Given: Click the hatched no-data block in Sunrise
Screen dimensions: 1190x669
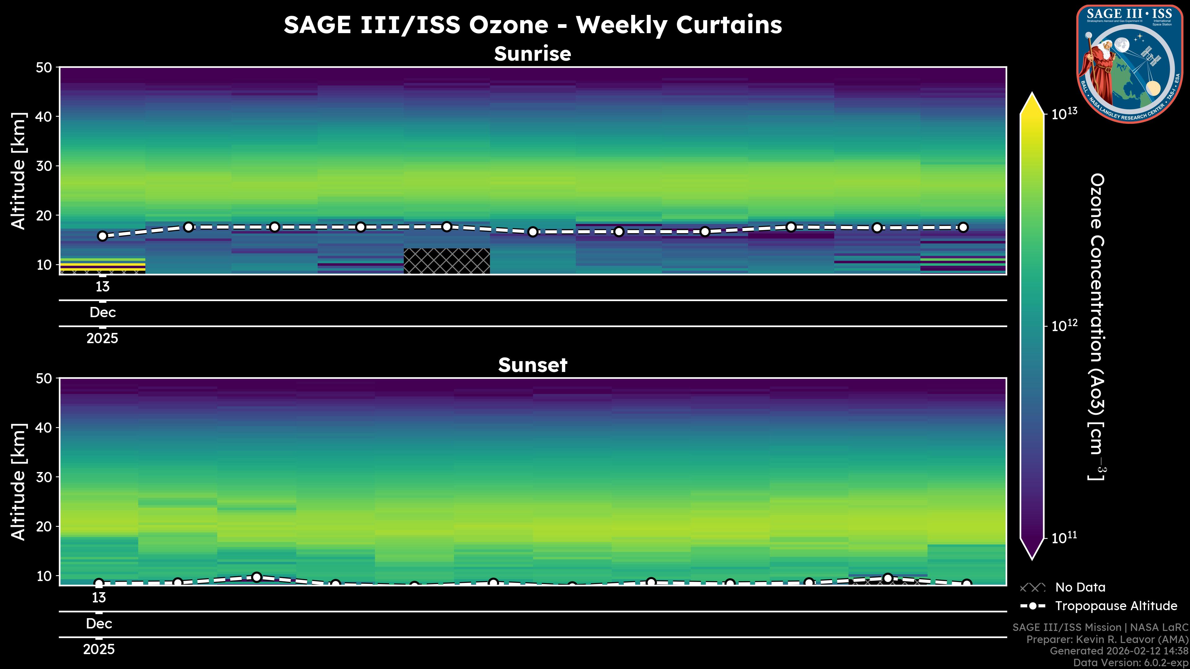Looking at the screenshot, I should [x=447, y=261].
